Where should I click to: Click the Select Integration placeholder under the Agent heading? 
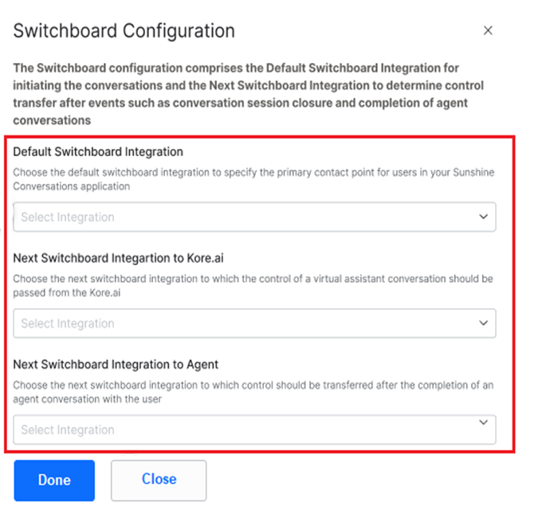(x=68, y=429)
